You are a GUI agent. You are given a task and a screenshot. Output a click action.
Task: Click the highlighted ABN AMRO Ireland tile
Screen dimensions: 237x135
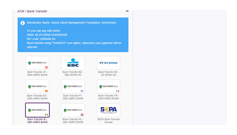point(37,110)
